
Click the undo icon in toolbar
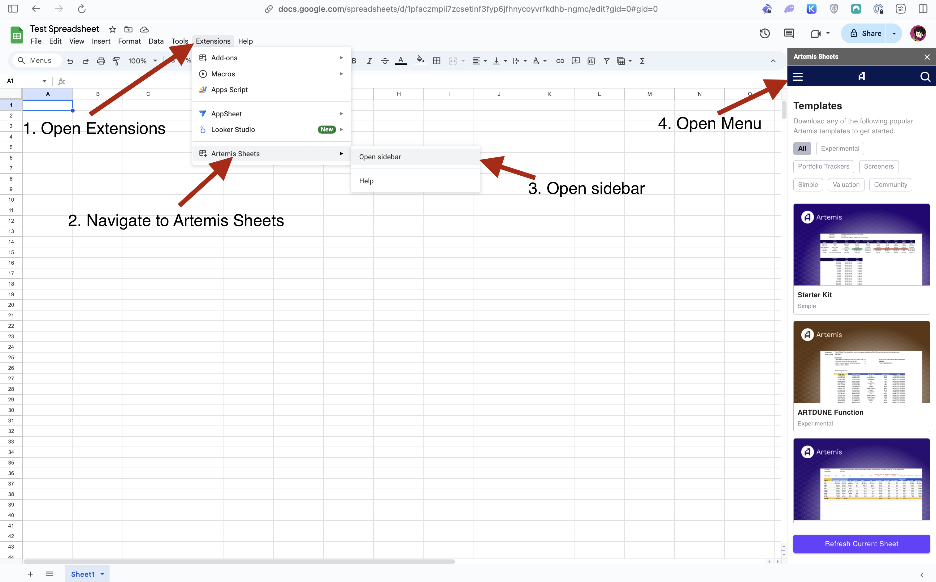[70, 61]
